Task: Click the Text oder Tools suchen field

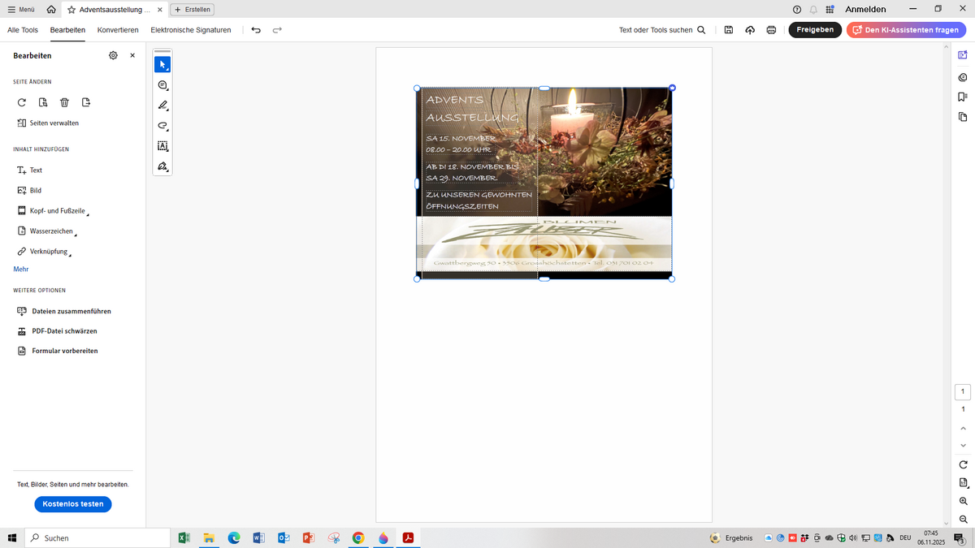Action: [661, 30]
